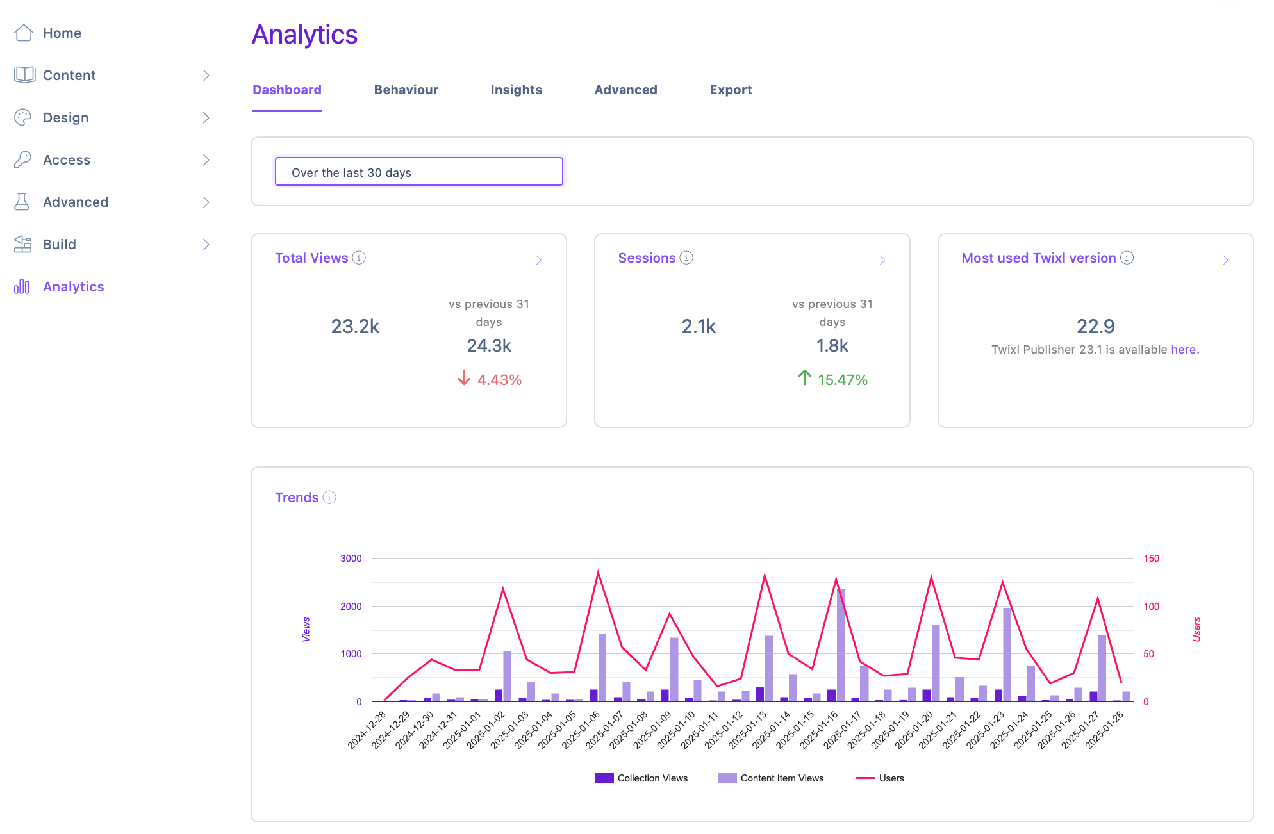Click the Build blocks icon
Viewport: 1274px width, 834px height.
pos(23,244)
